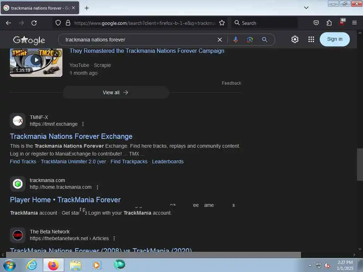Bookmark this page with star

coord(222,23)
